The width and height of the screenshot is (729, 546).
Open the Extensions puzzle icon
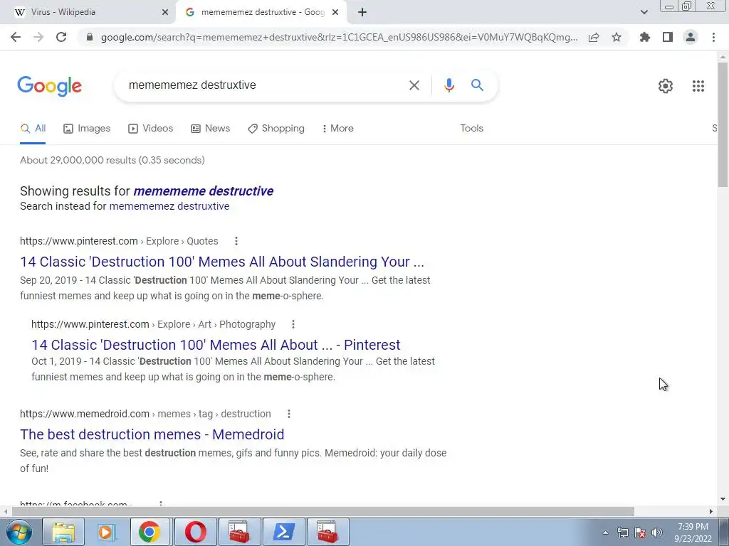pos(645,37)
